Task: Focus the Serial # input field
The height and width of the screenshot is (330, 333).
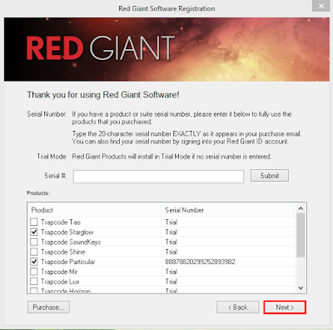Action: [158, 177]
